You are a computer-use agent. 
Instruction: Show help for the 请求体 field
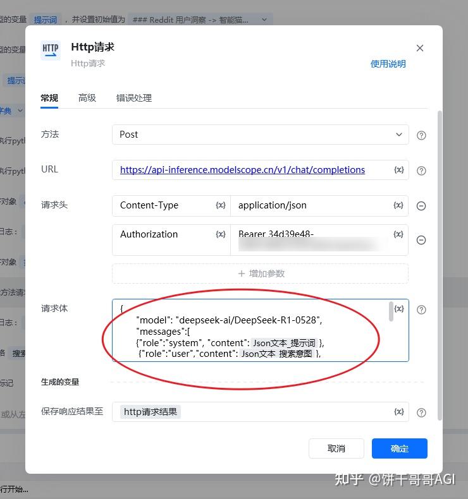(x=421, y=310)
